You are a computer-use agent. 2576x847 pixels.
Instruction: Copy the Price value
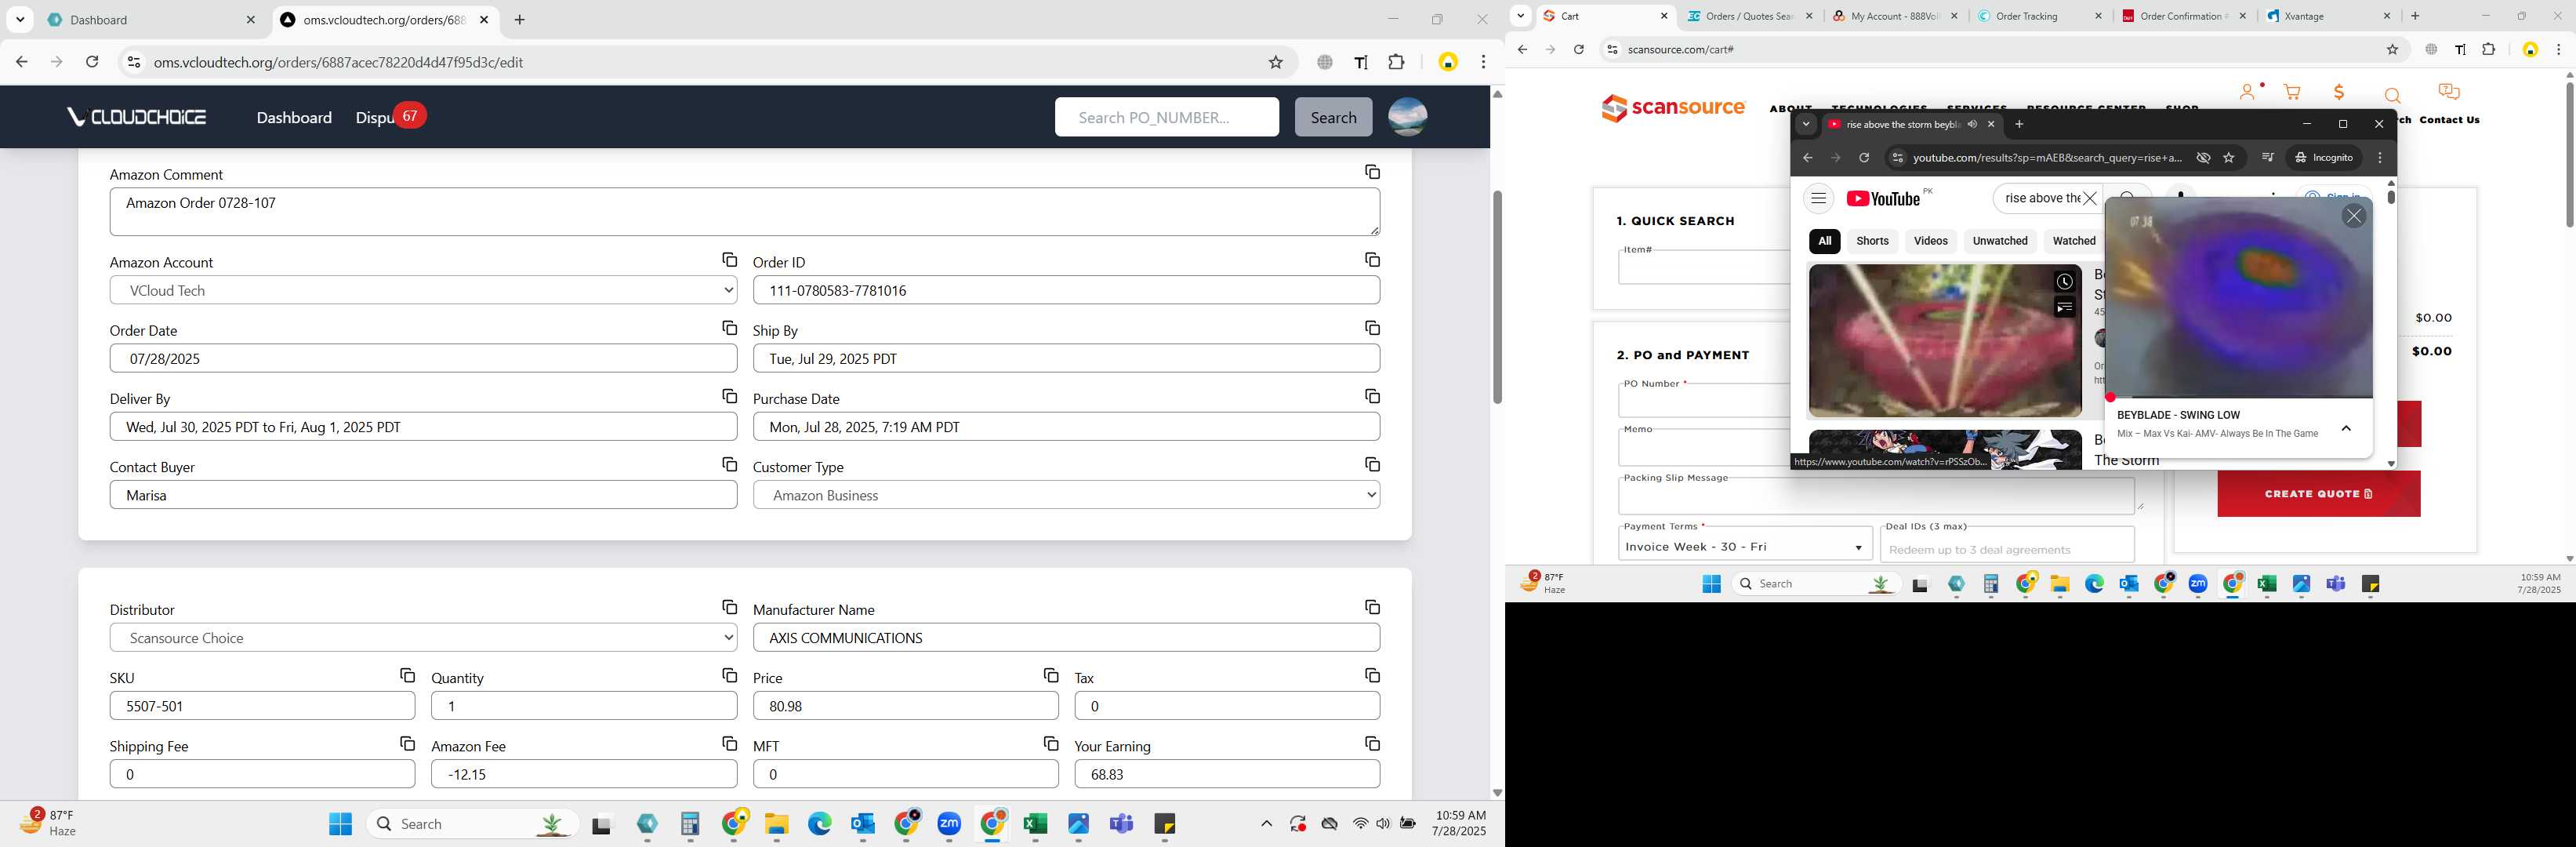tap(1050, 675)
